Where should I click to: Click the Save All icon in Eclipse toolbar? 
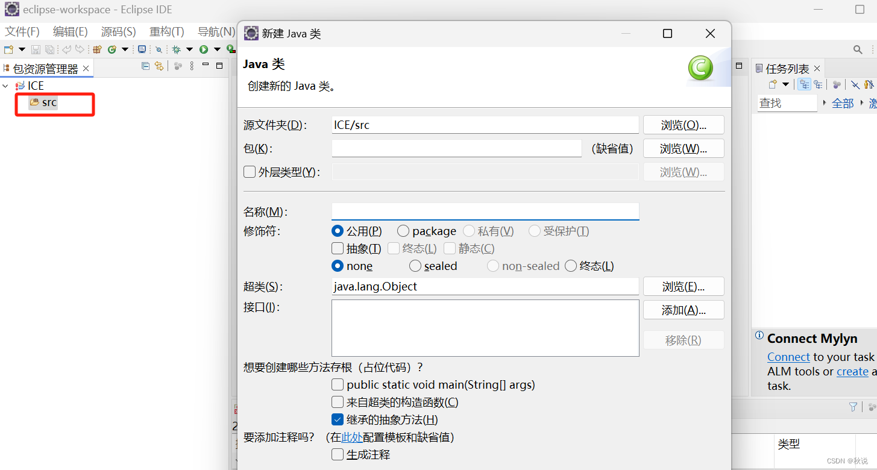coord(49,49)
